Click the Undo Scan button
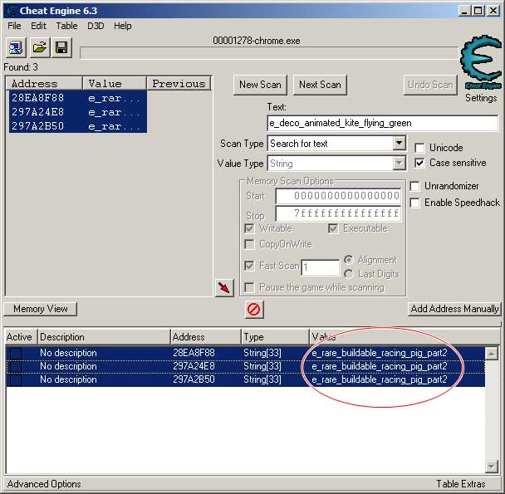The image size is (505, 494). coord(430,85)
